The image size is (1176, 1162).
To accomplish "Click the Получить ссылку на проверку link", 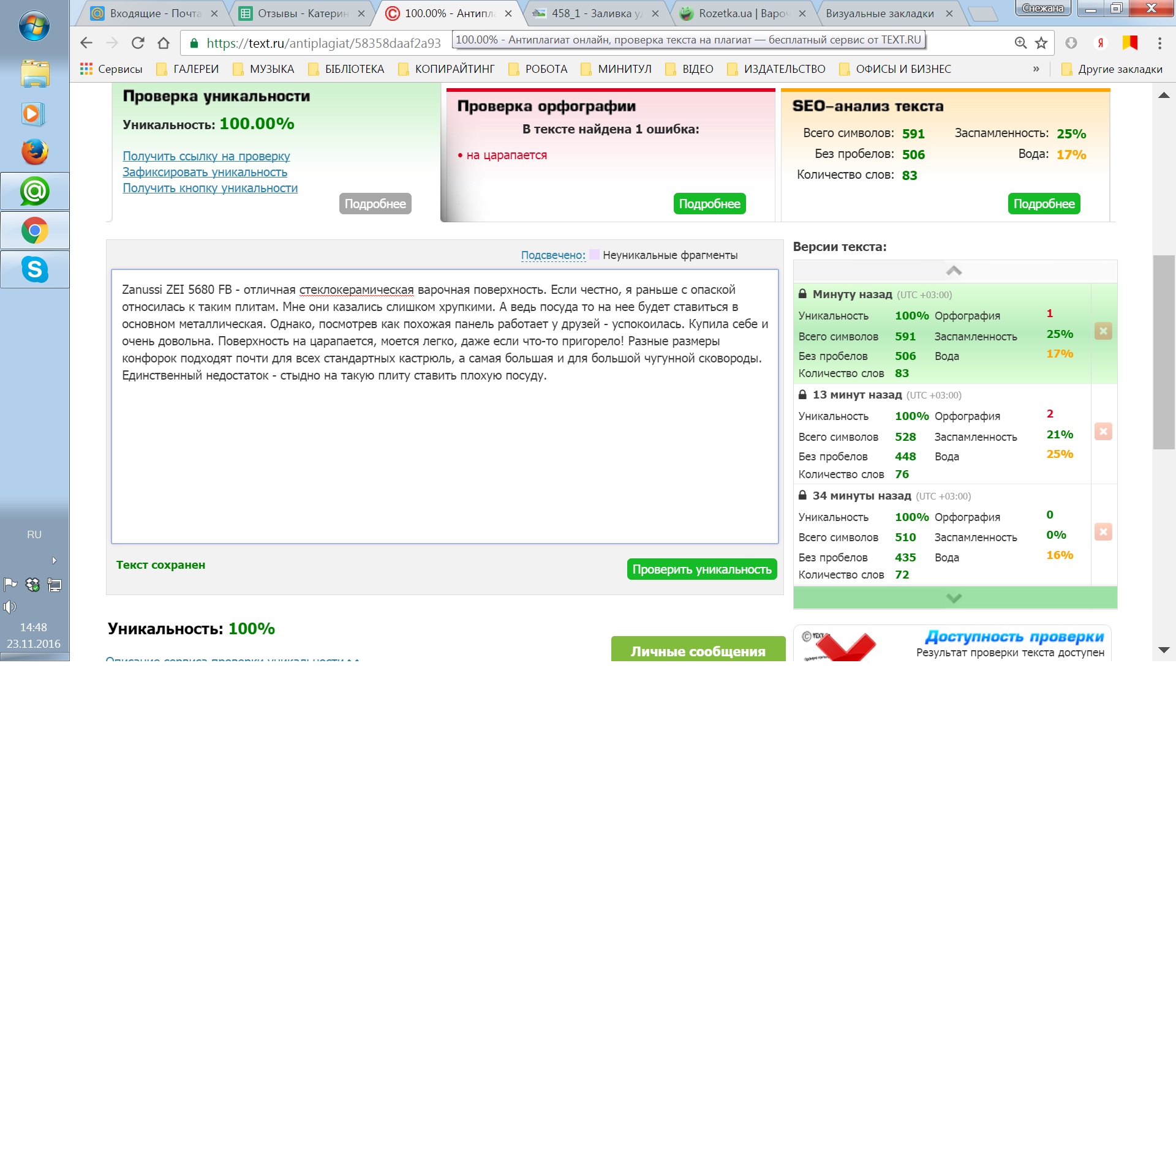I will coord(206,156).
